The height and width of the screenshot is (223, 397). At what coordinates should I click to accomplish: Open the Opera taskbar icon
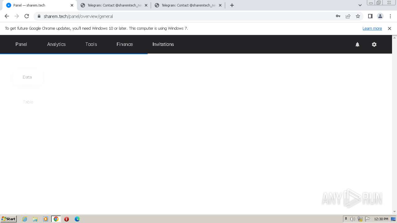pyautogui.click(x=66, y=219)
